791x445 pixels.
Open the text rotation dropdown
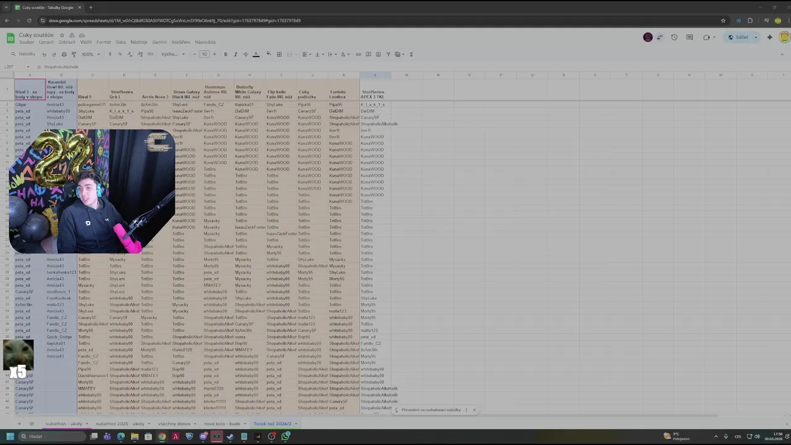click(345, 54)
